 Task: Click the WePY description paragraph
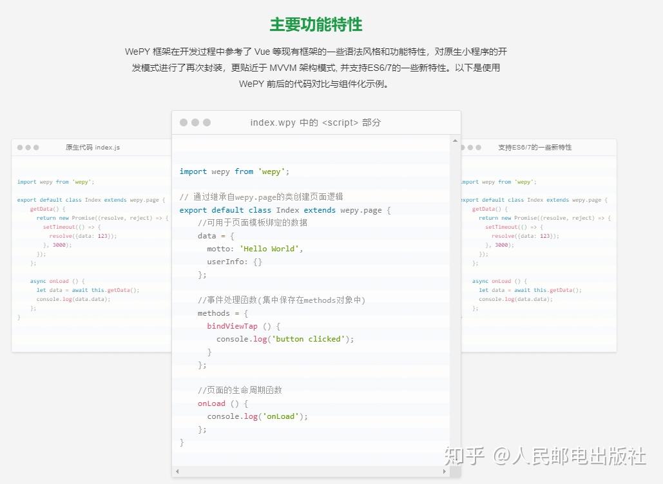click(316, 68)
